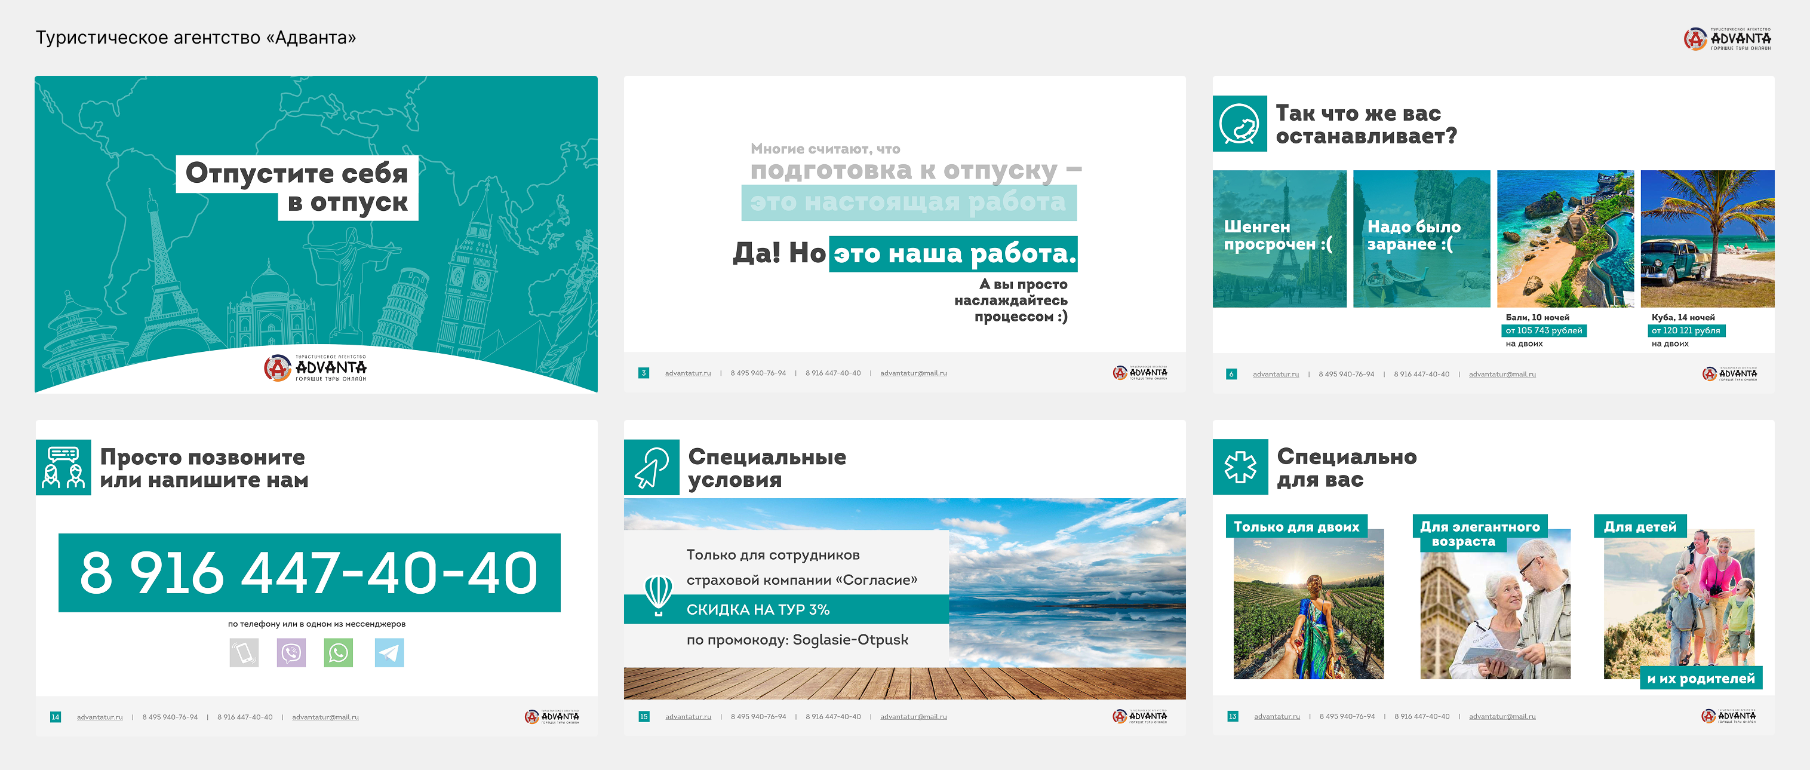Click slide number badge 3
Screen dimensions: 1810x770
(x=644, y=373)
